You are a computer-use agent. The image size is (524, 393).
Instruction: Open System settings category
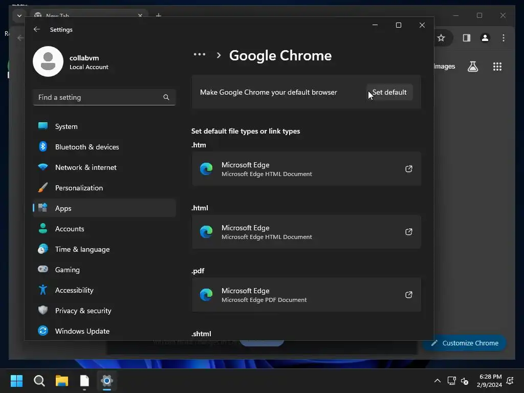pyautogui.click(x=104, y=126)
